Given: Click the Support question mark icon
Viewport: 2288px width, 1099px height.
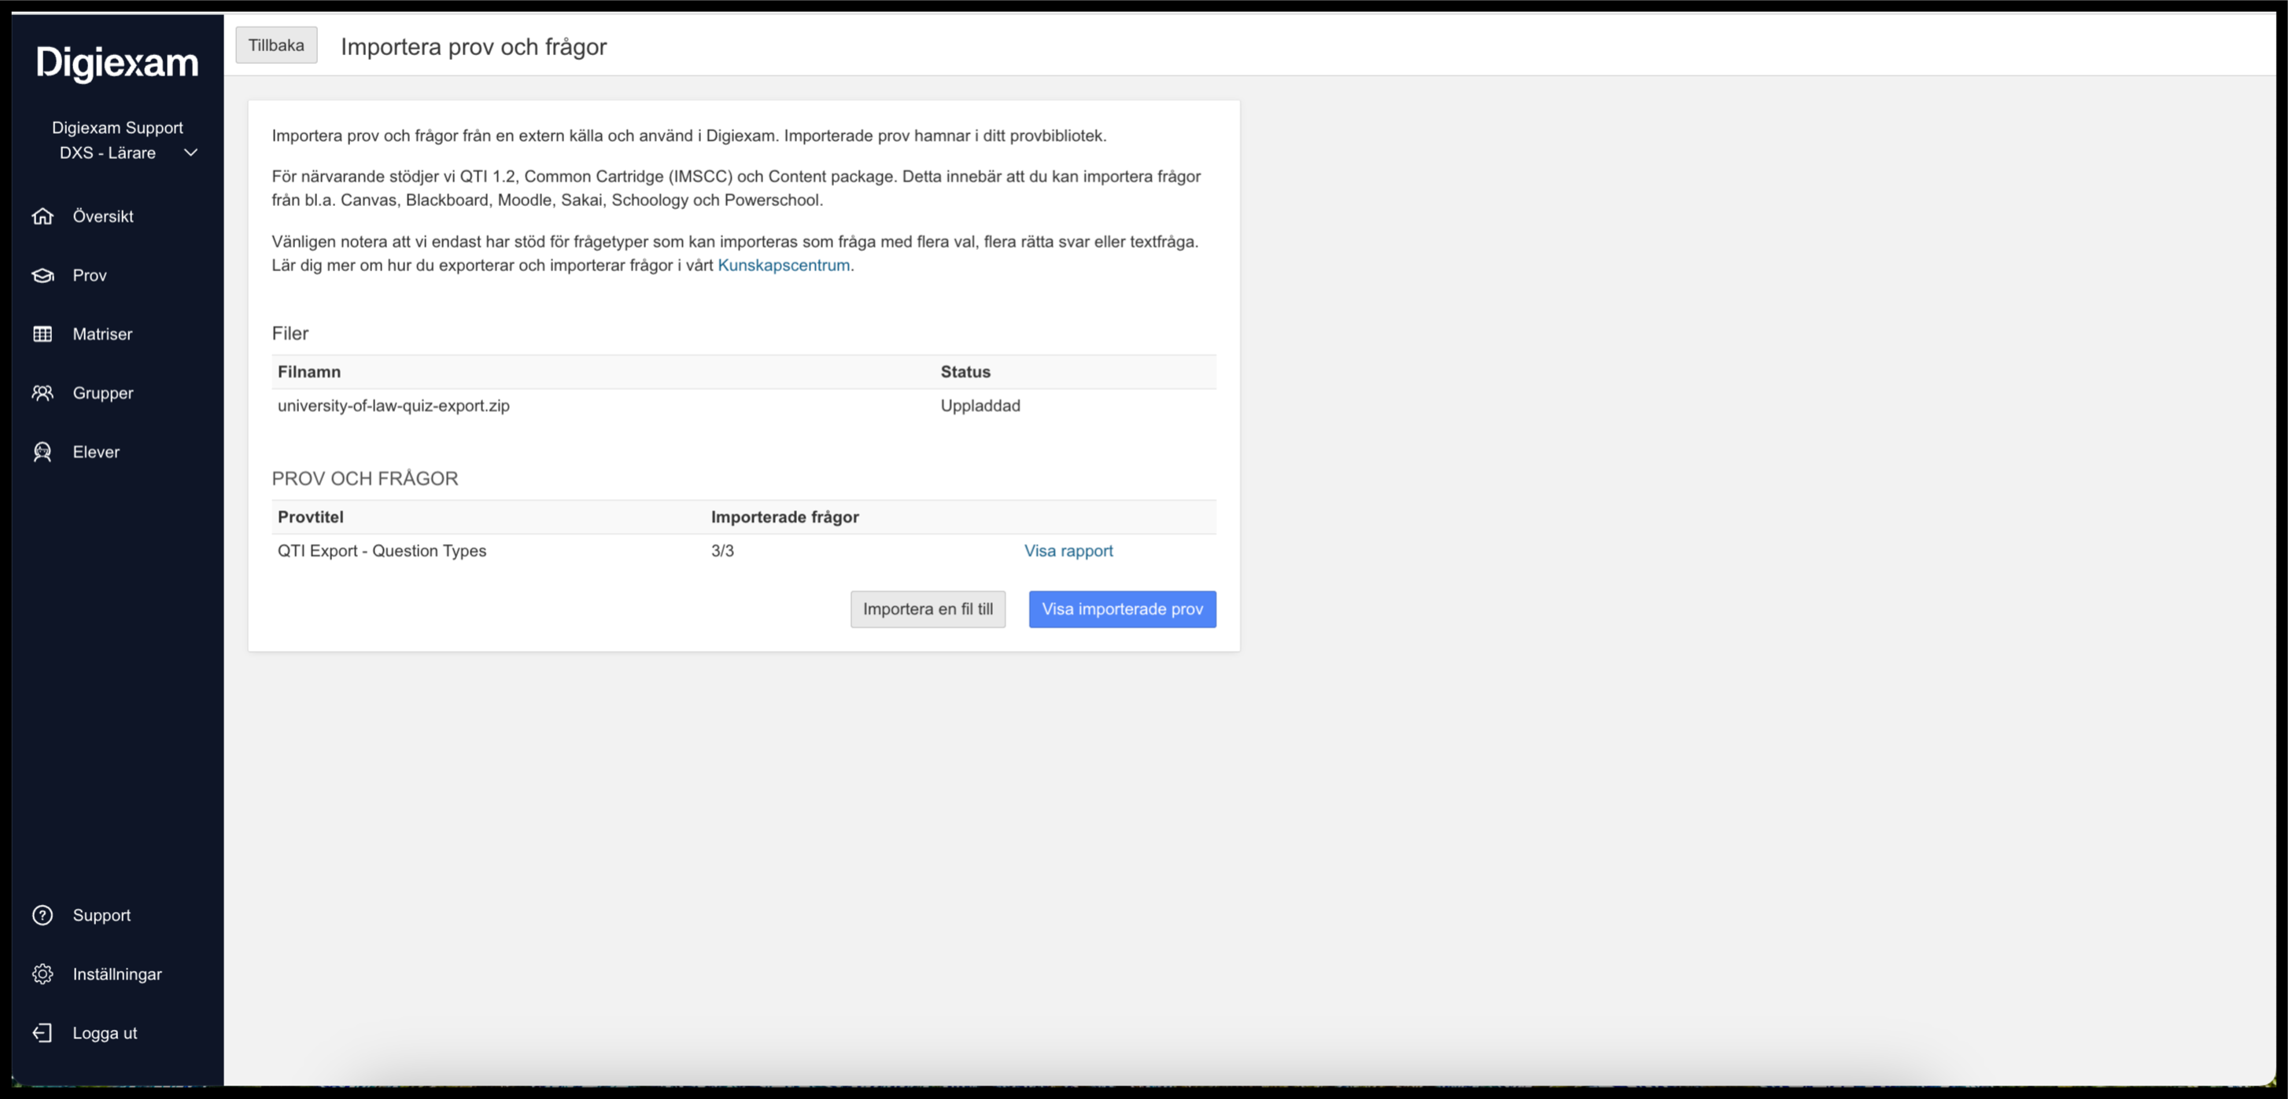Looking at the screenshot, I should (x=42, y=915).
